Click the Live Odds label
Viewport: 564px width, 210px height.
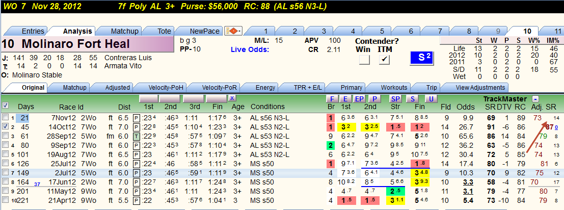(x=250, y=49)
